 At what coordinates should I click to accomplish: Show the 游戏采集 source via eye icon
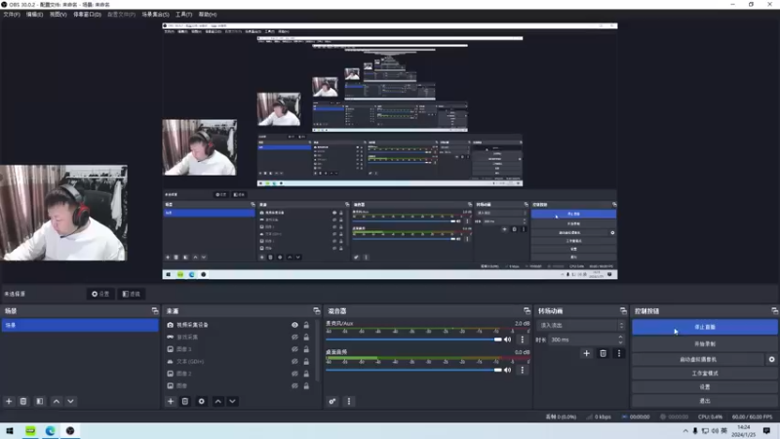coord(294,337)
